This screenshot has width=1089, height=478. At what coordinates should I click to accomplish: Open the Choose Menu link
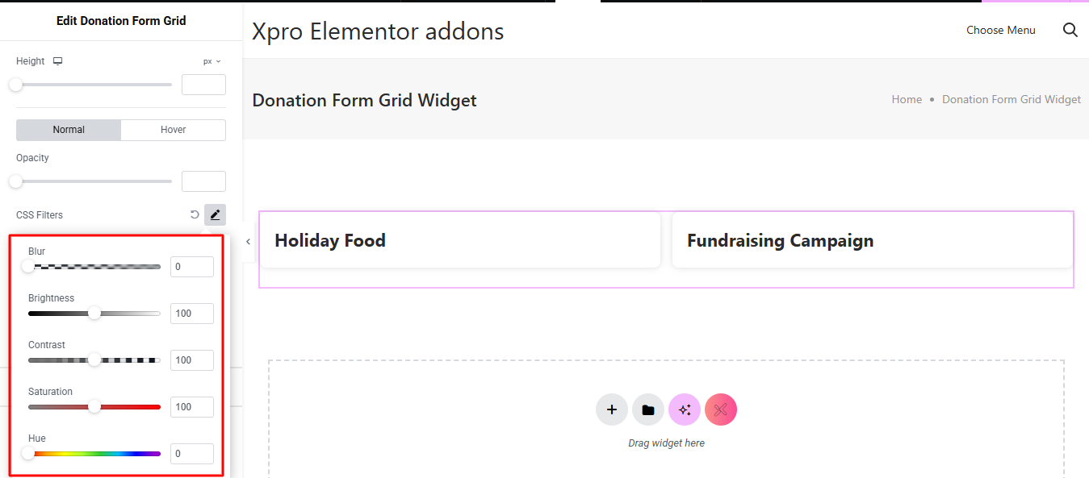coord(1000,30)
